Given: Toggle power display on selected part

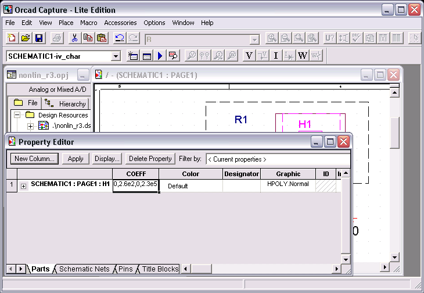Looking at the screenshot, I should 316,56.
